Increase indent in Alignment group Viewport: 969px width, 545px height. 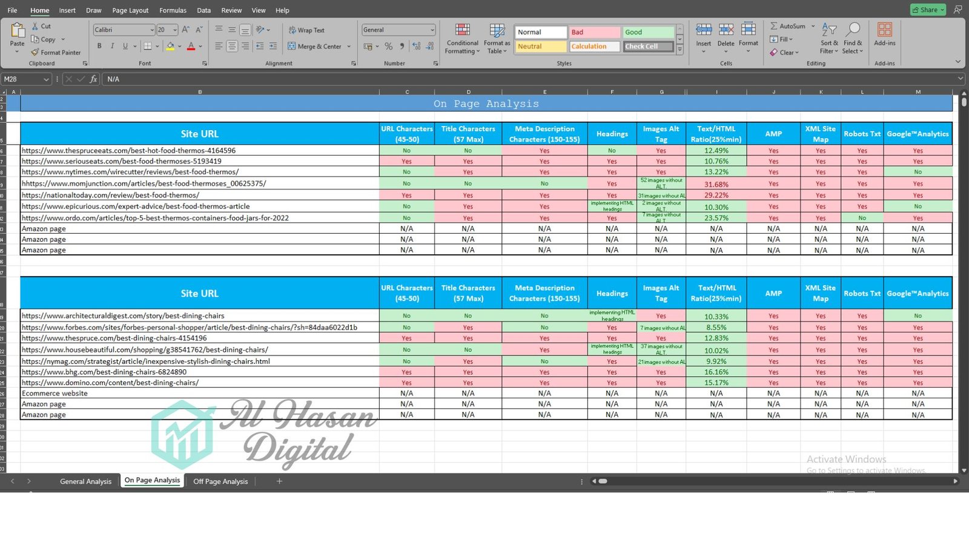[273, 46]
